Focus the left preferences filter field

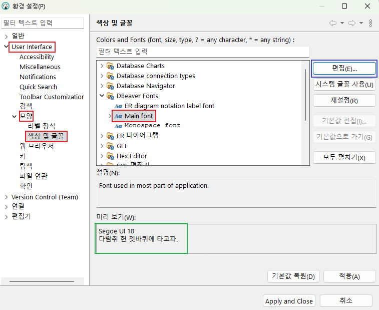(43, 23)
